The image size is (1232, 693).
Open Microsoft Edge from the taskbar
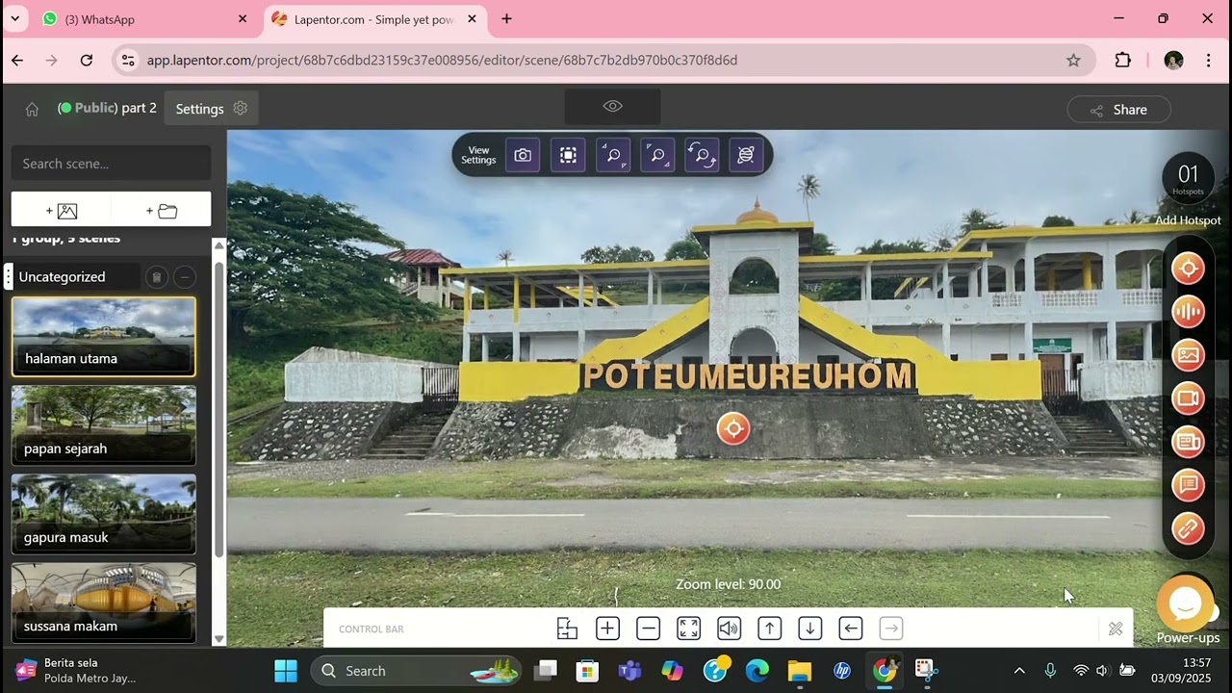click(x=757, y=671)
